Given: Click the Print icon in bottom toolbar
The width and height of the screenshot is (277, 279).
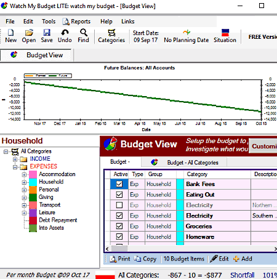Looking at the screenshot, I should [x=113, y=259].
